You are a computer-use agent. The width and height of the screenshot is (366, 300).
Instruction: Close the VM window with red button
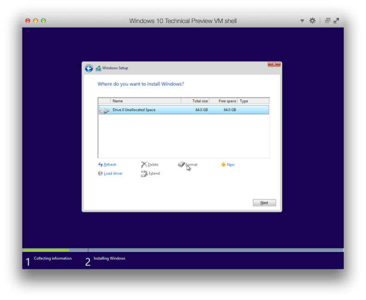tap(28, 21)
